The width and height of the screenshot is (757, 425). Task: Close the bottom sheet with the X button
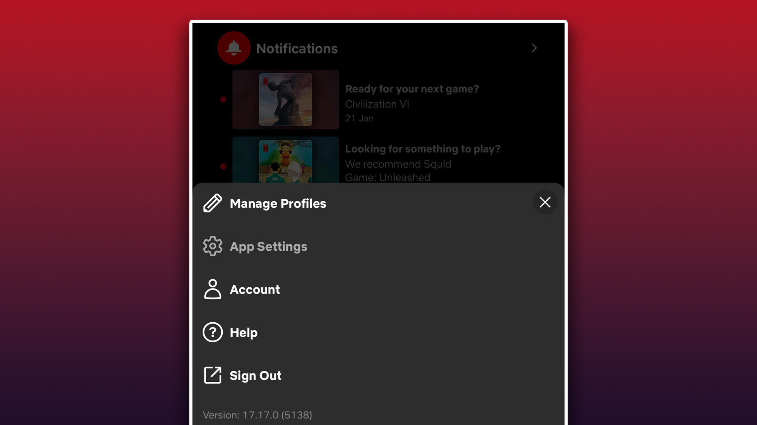coord(545,202)
